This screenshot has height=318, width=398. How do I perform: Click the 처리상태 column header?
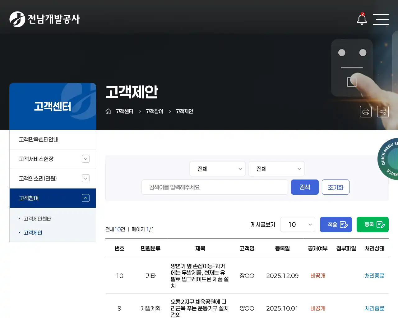point(374,248)
